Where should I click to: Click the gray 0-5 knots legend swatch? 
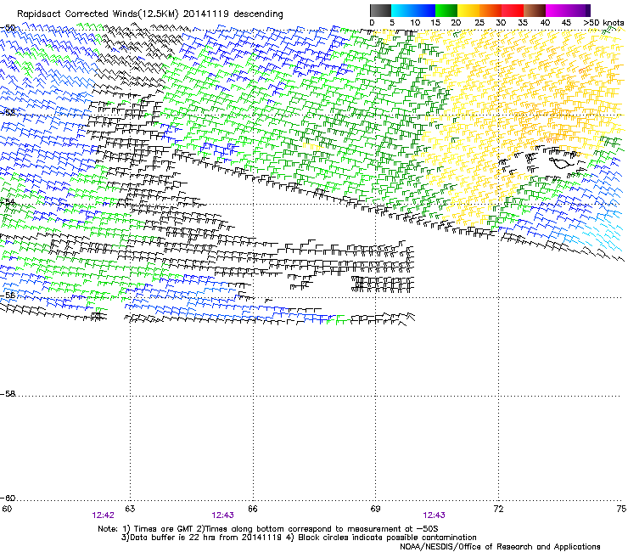[380, 10]
